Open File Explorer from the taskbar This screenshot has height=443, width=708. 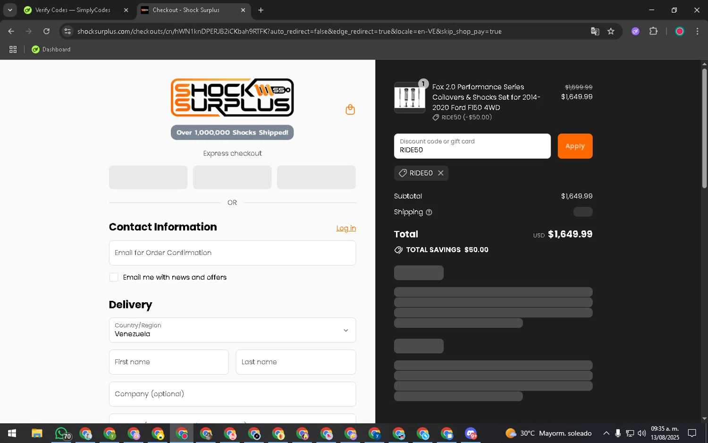pyautogui.click(x=37, y=433)
